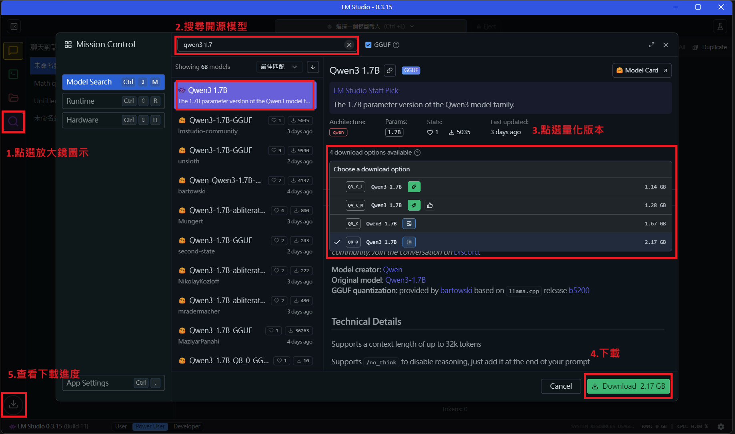This screenshot has height=434, width=735.
Task: Collapse the Choose a download option header
Action: 500,169
